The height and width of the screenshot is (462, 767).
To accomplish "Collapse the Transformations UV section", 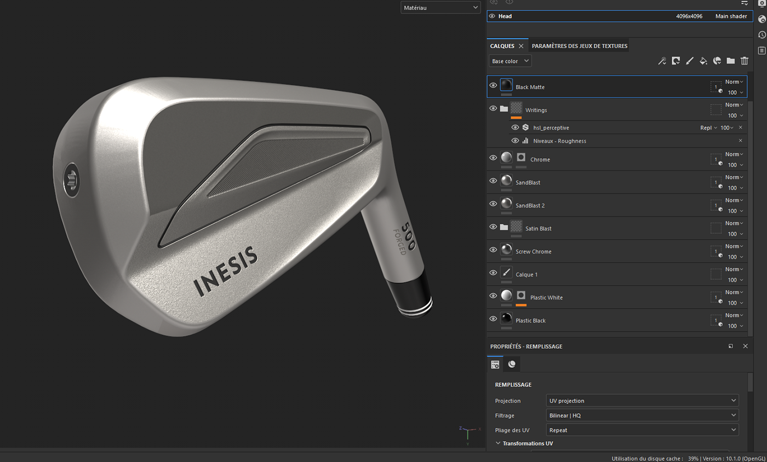I will tap(497, 443).
